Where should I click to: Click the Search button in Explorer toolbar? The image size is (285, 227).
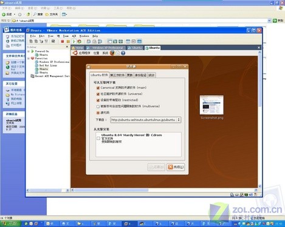[38, 15]
